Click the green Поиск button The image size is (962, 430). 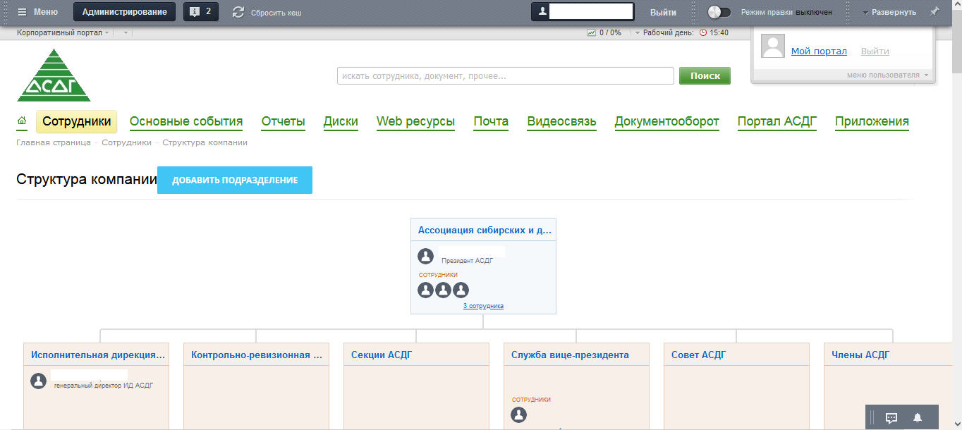(705, 75)
